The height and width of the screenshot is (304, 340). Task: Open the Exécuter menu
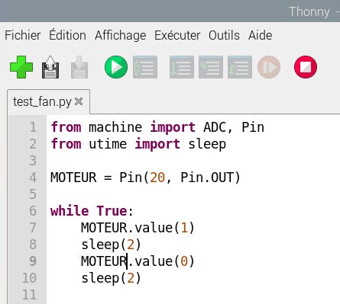click(177, 35)
